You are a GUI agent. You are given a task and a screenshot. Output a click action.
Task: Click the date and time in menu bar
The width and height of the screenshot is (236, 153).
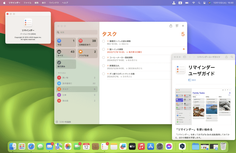(x=223, y=3)
